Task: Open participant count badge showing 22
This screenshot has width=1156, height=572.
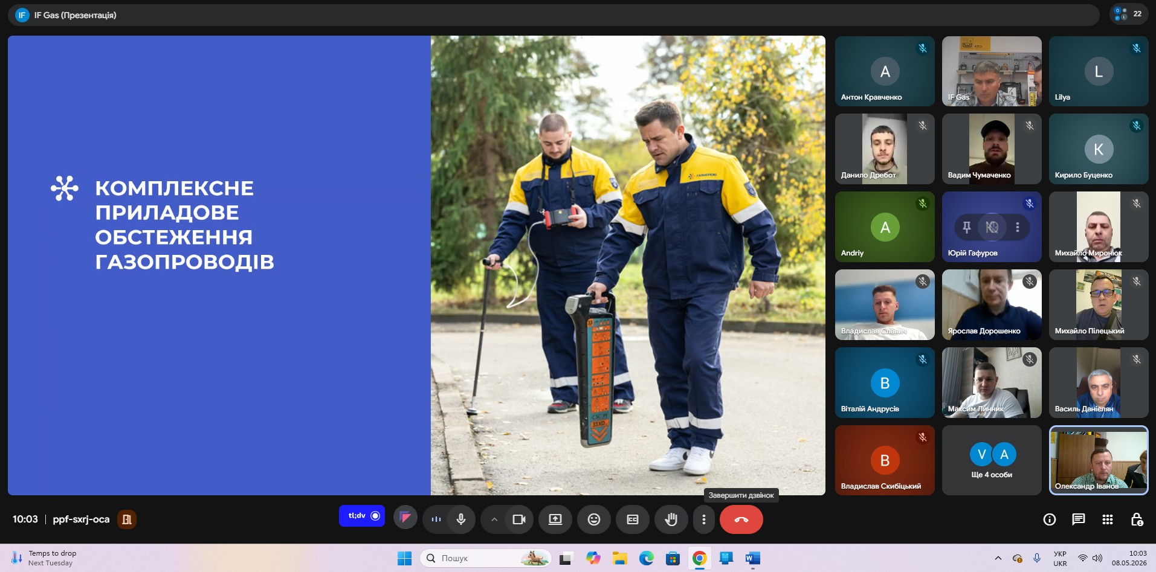Action: 1129,14
